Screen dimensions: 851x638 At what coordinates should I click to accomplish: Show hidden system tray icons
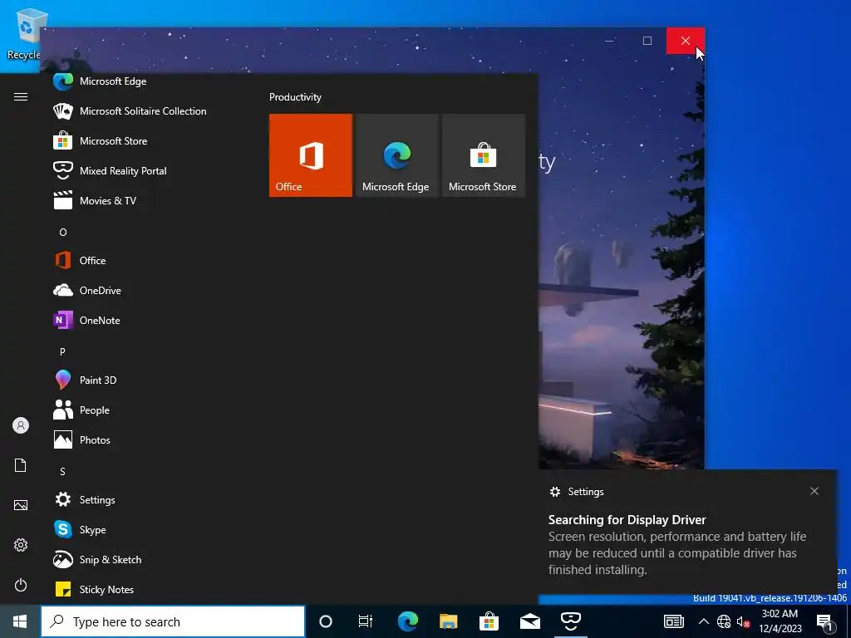click(x=703, y=621)
